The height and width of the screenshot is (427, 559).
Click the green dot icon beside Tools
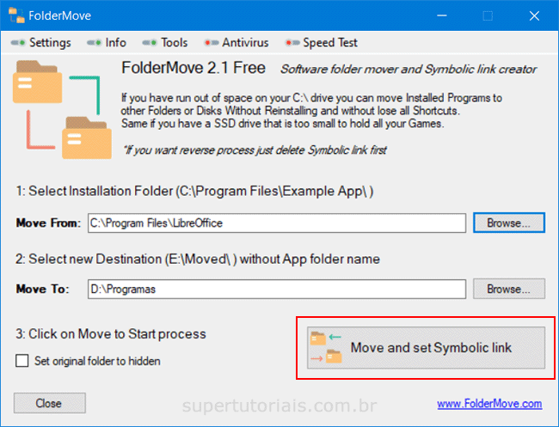click(149, 43)
